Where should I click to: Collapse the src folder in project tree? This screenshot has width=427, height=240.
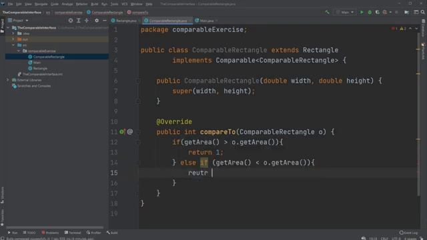pyautogui.click(x=13, y=45)
